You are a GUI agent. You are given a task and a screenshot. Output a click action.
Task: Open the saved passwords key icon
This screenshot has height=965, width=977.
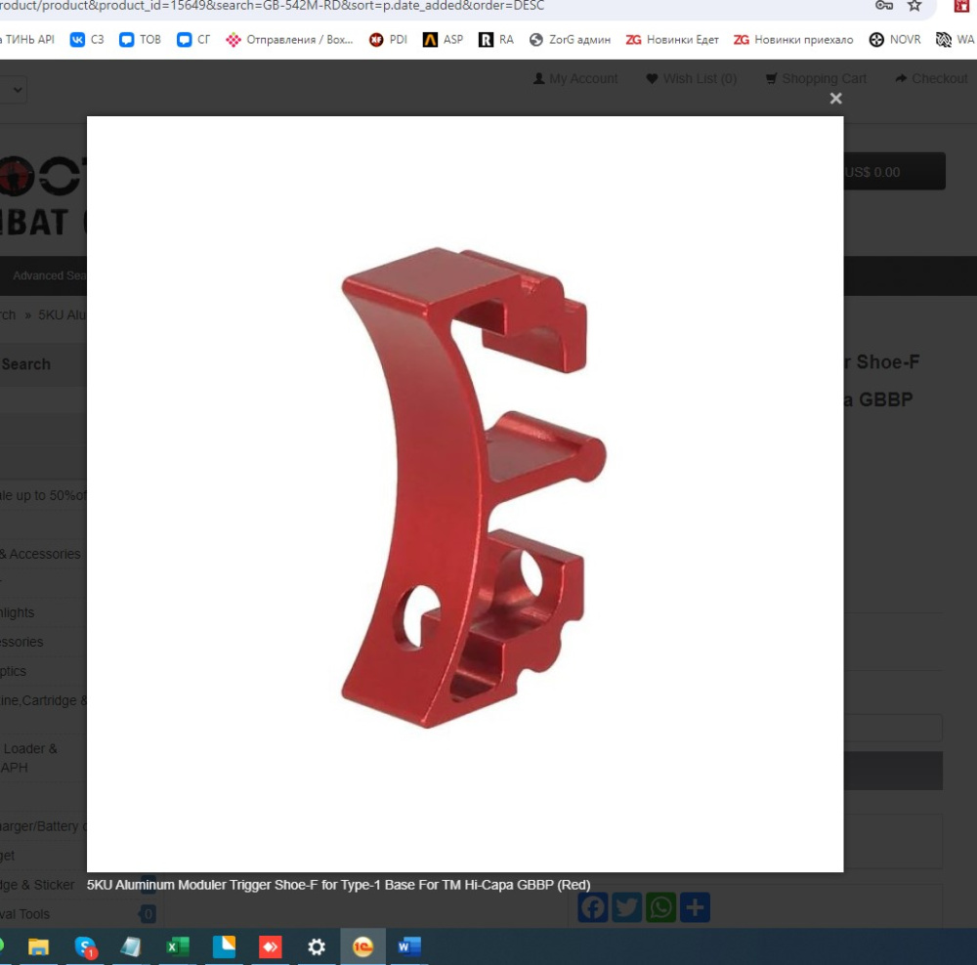pyautogui.click(x=883, y=6)
